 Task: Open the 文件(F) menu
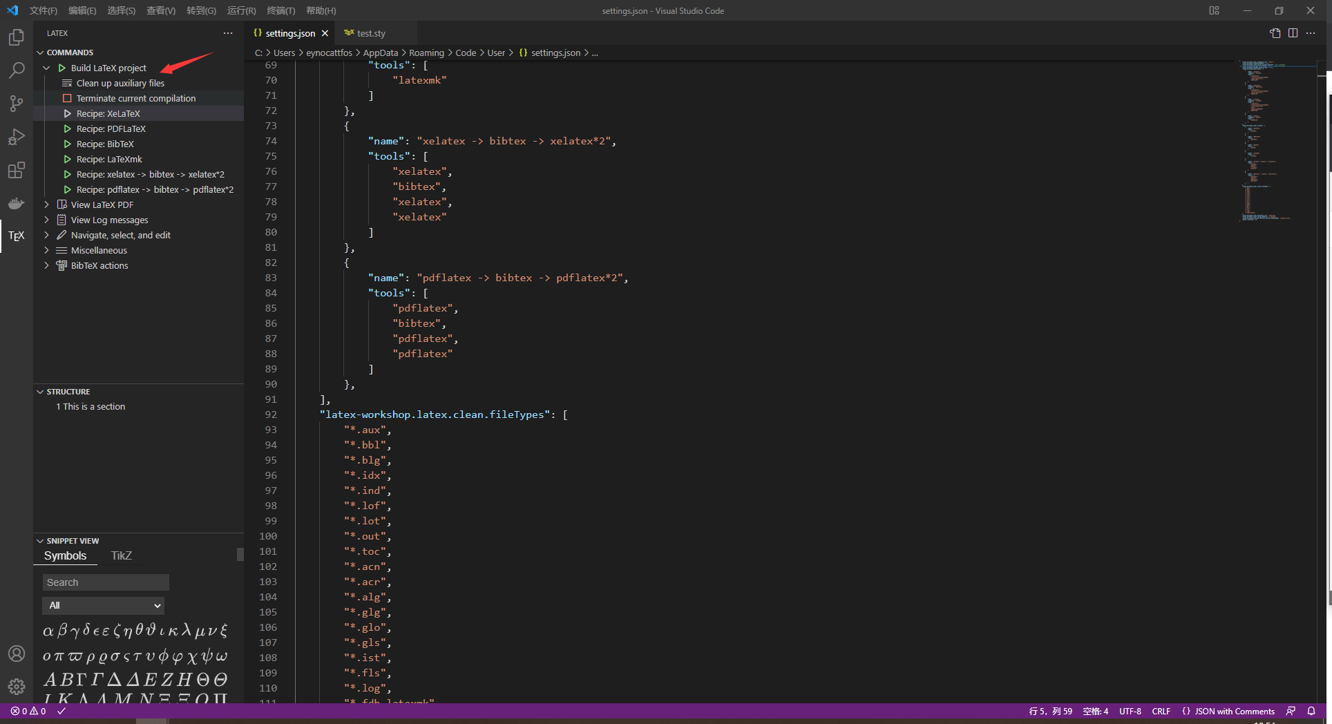(x=43, y=10)
